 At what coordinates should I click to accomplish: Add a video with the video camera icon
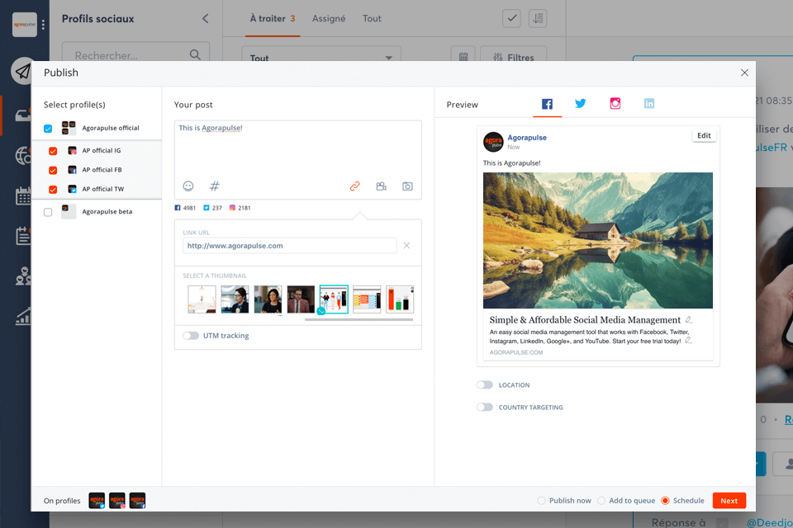(x=382, y=186)
